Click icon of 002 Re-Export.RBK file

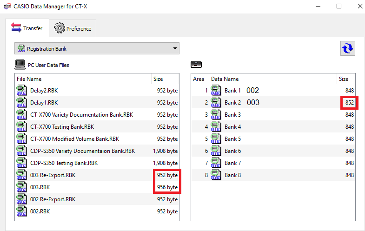click(x=21, y=199)
